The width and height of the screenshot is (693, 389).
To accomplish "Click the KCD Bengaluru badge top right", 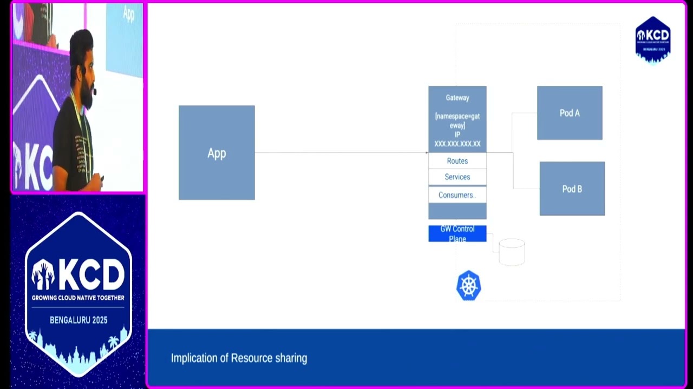I will coord(653,40).
